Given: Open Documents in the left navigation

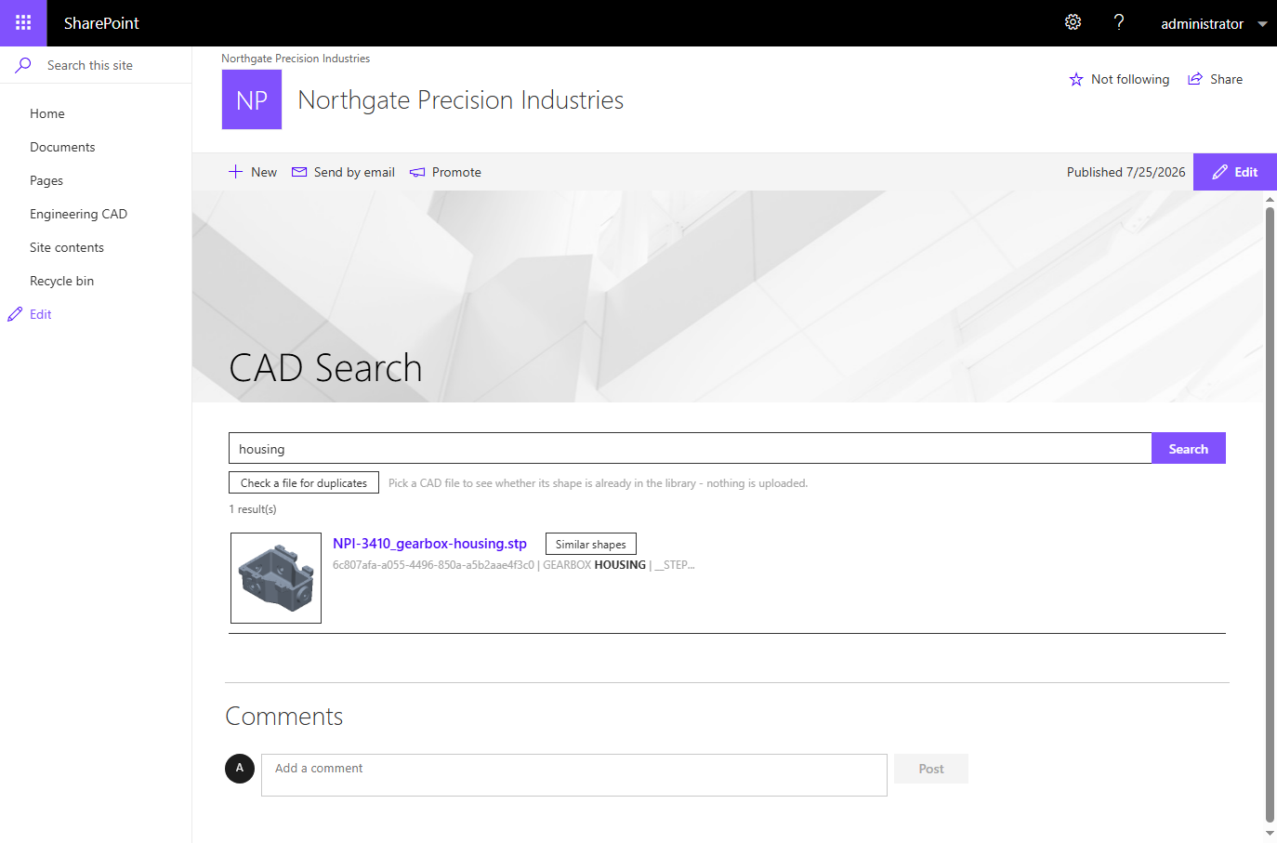Looking at the screenshot, I should 62,147.
